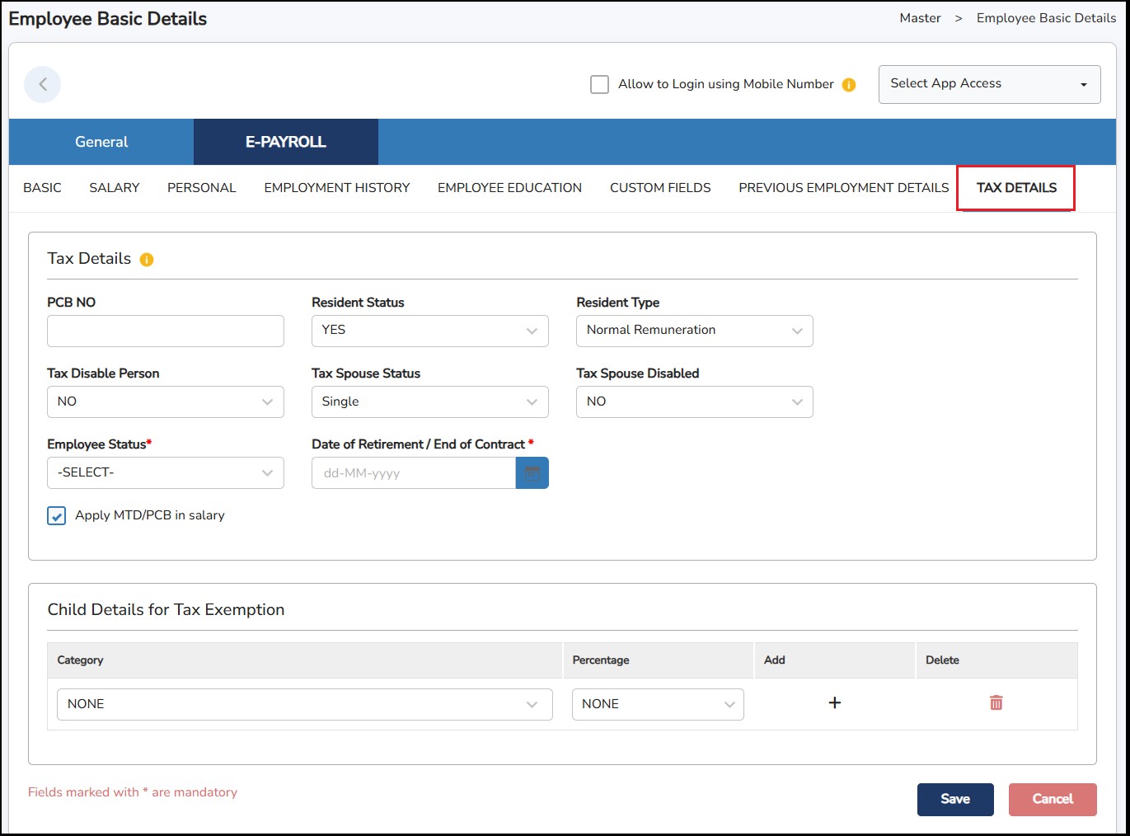Delete child row using trash icon
This screenshot has height=836, width=1130.
996,702
